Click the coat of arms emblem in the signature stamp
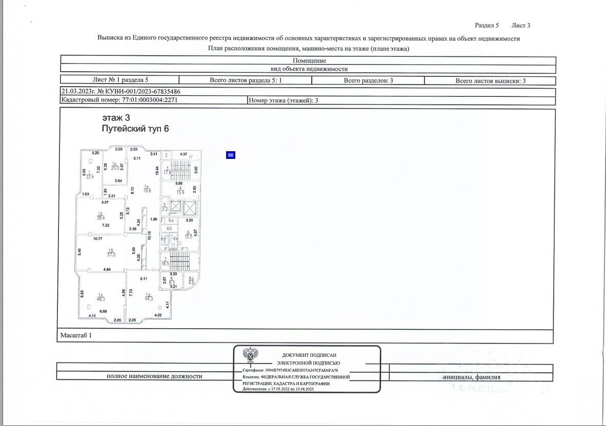Image resolution: width=606 pixels, height=426 pixels. point(250,354)
